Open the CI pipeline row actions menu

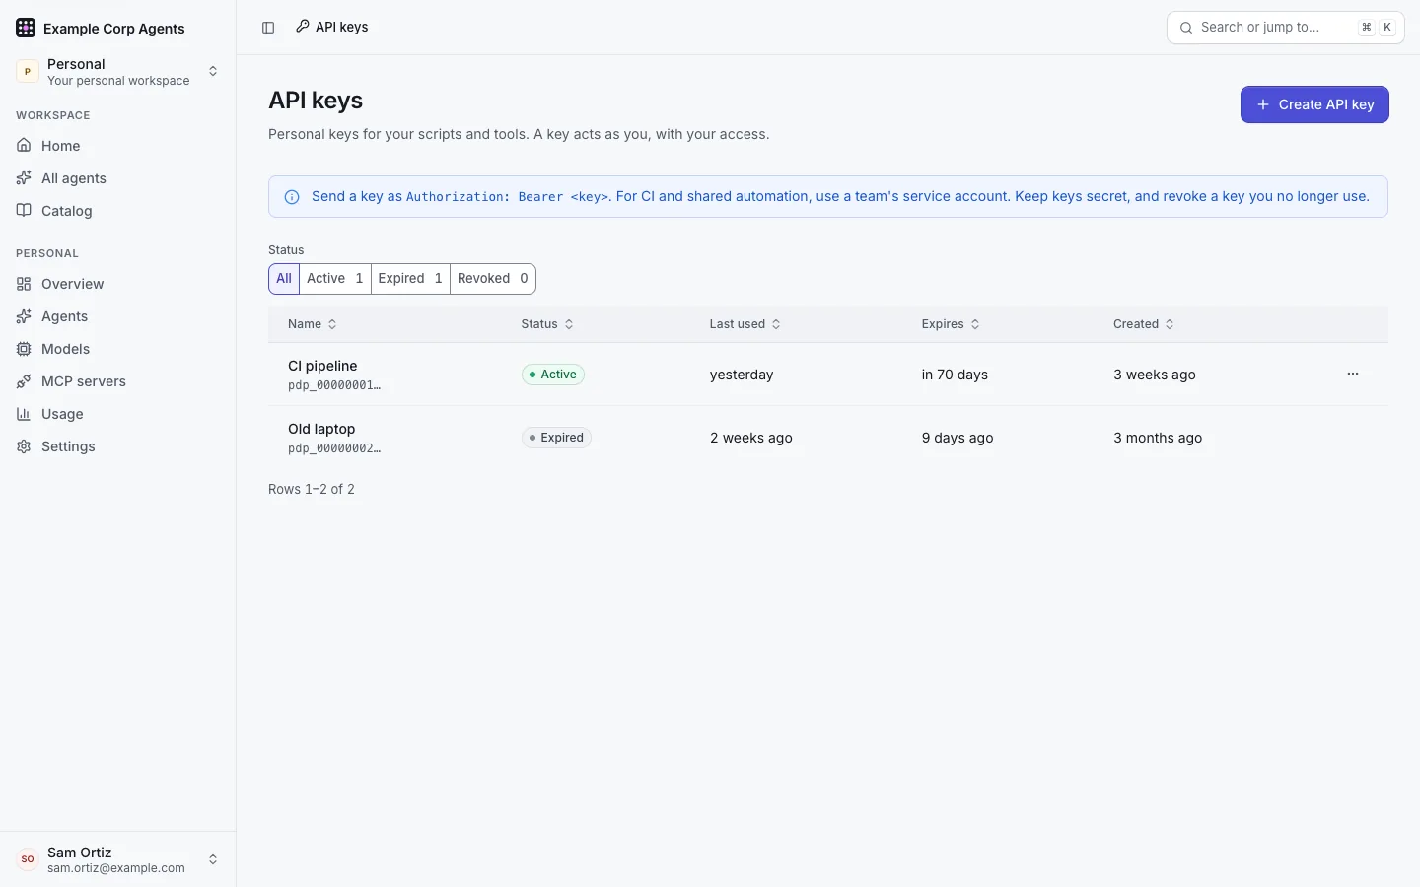point(1353,374)
